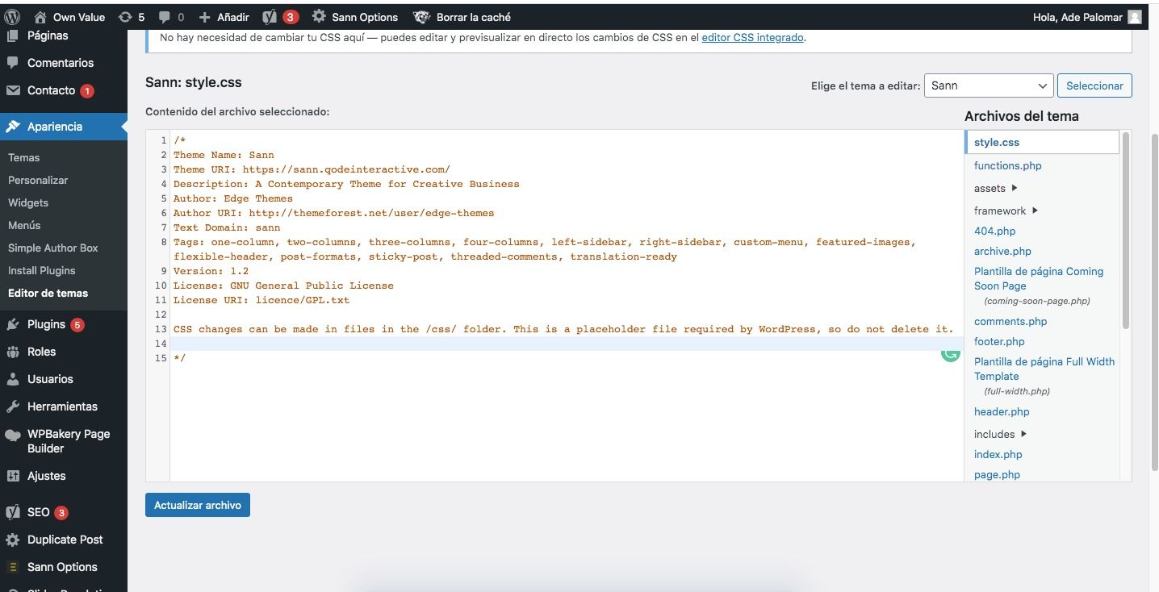Click the Apariencia paintbrush icon
Viewport: 1159px width, 592px height.
click(x=13, y=127)
